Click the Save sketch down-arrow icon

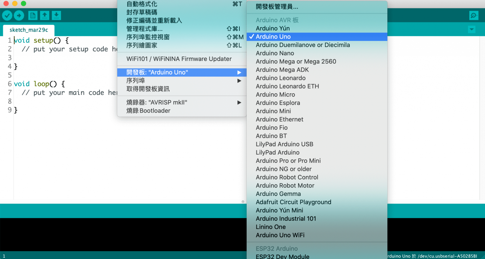tap(56, 15)
